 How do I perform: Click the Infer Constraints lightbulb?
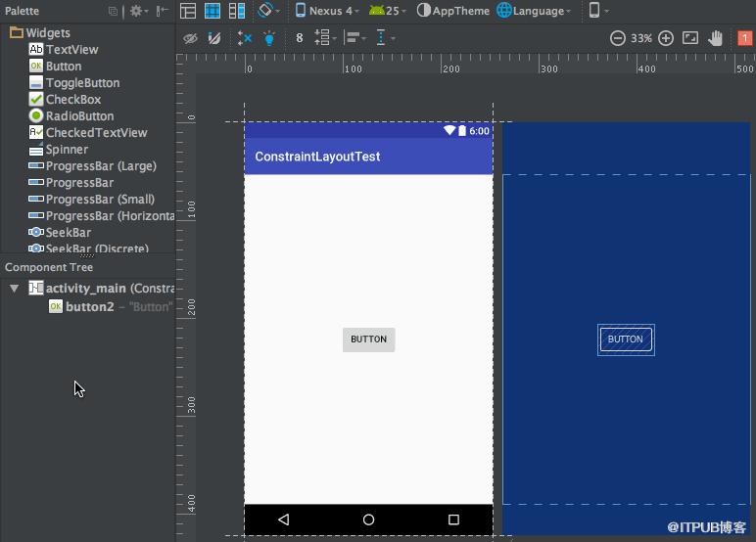[x=269, y=38]
